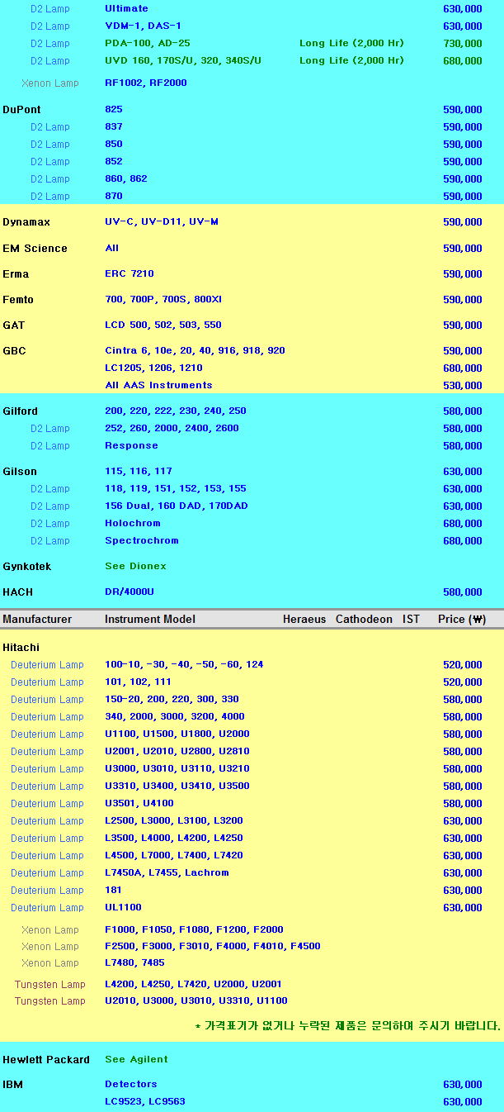Viewport: 504px width, 1112px height.
Task: Open the See Agilent reference
Action: click(x=136, y=1059)
